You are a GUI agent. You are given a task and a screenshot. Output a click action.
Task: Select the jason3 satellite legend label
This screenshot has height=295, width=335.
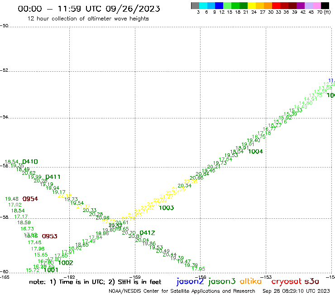pyautogui.click(x=222, y=281)
